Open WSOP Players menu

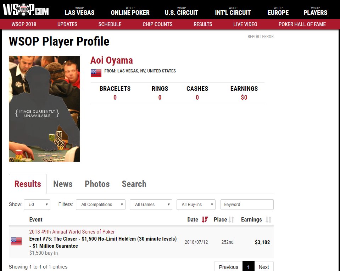click(315, 11)
